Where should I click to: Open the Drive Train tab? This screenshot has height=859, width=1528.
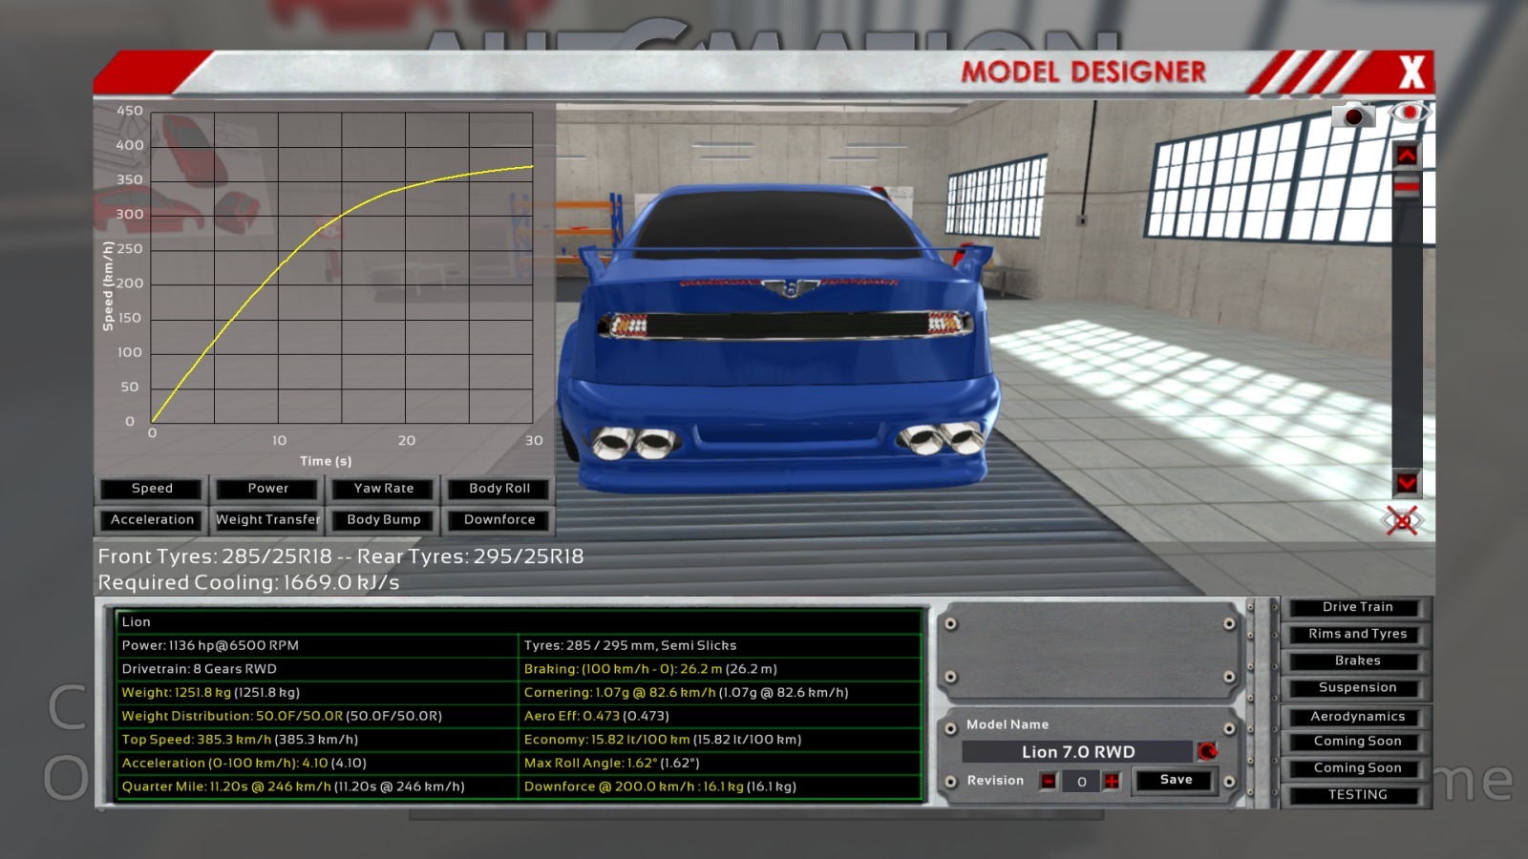[x=1357, y=607]
